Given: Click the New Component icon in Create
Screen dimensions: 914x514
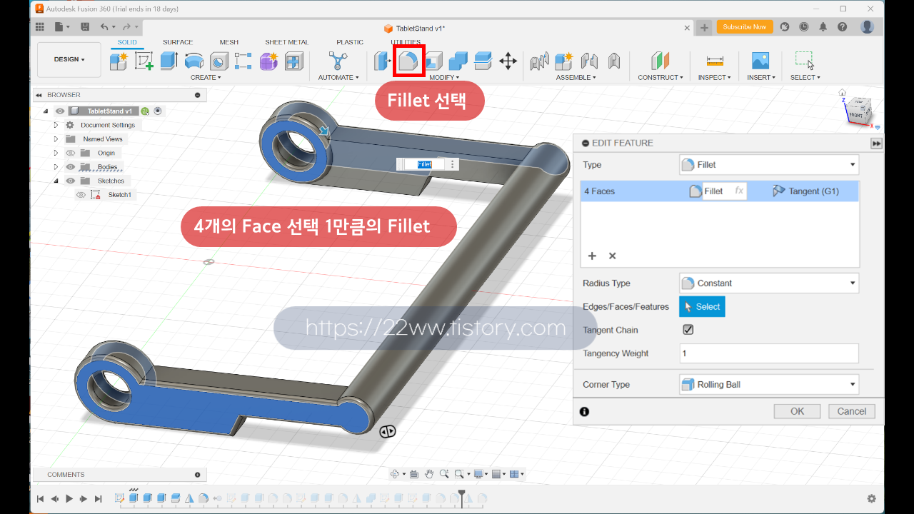Looking at the screenshot, I should click(119, 61).
